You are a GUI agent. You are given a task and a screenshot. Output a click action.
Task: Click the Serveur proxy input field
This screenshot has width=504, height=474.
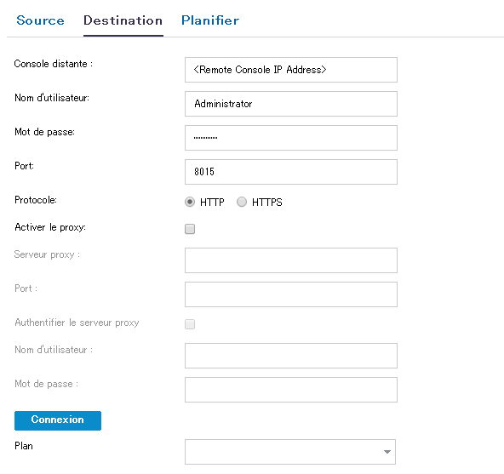tap(291, 260)
